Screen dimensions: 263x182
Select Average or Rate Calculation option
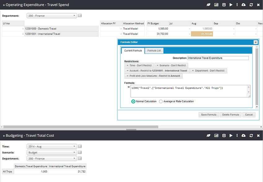click(x=161, y=101)
